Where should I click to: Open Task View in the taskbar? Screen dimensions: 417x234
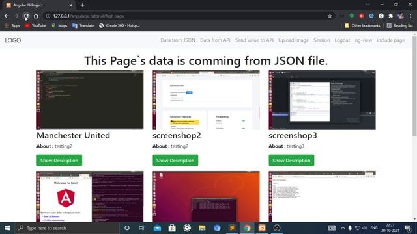click(141, 228)
